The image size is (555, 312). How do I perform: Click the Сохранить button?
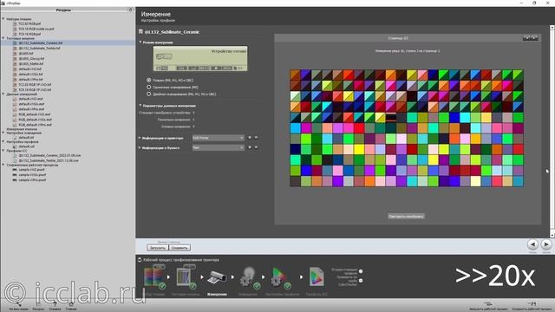tap(180, 248)
